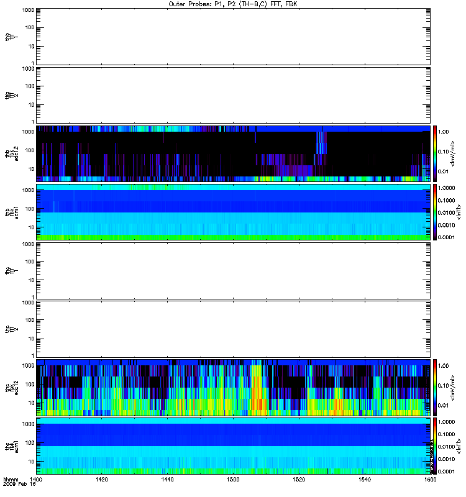
Task: Click the "thb fbk scm1" y-axis label
Action: [12, 212]
